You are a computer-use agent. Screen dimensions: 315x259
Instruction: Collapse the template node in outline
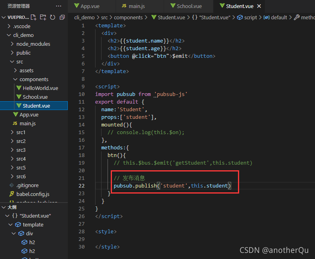point(10,225)
